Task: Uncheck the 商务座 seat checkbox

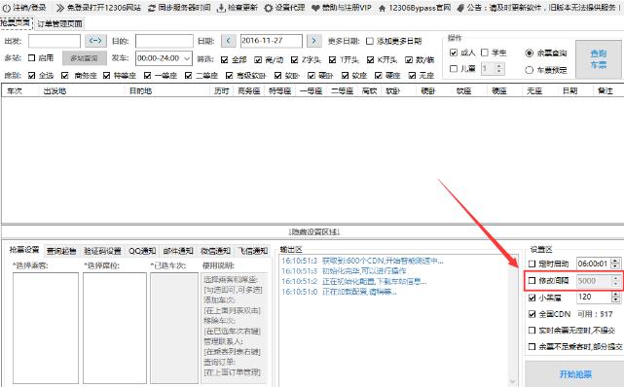Action: tap(65, 75)
